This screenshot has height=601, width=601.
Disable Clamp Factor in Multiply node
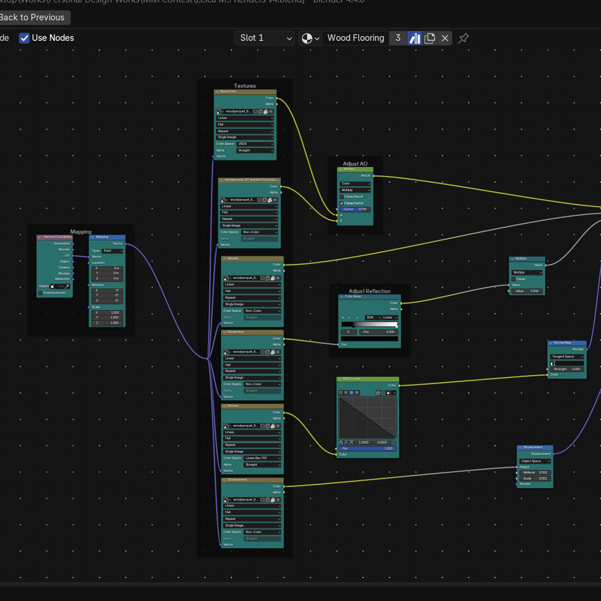(342, 203)
